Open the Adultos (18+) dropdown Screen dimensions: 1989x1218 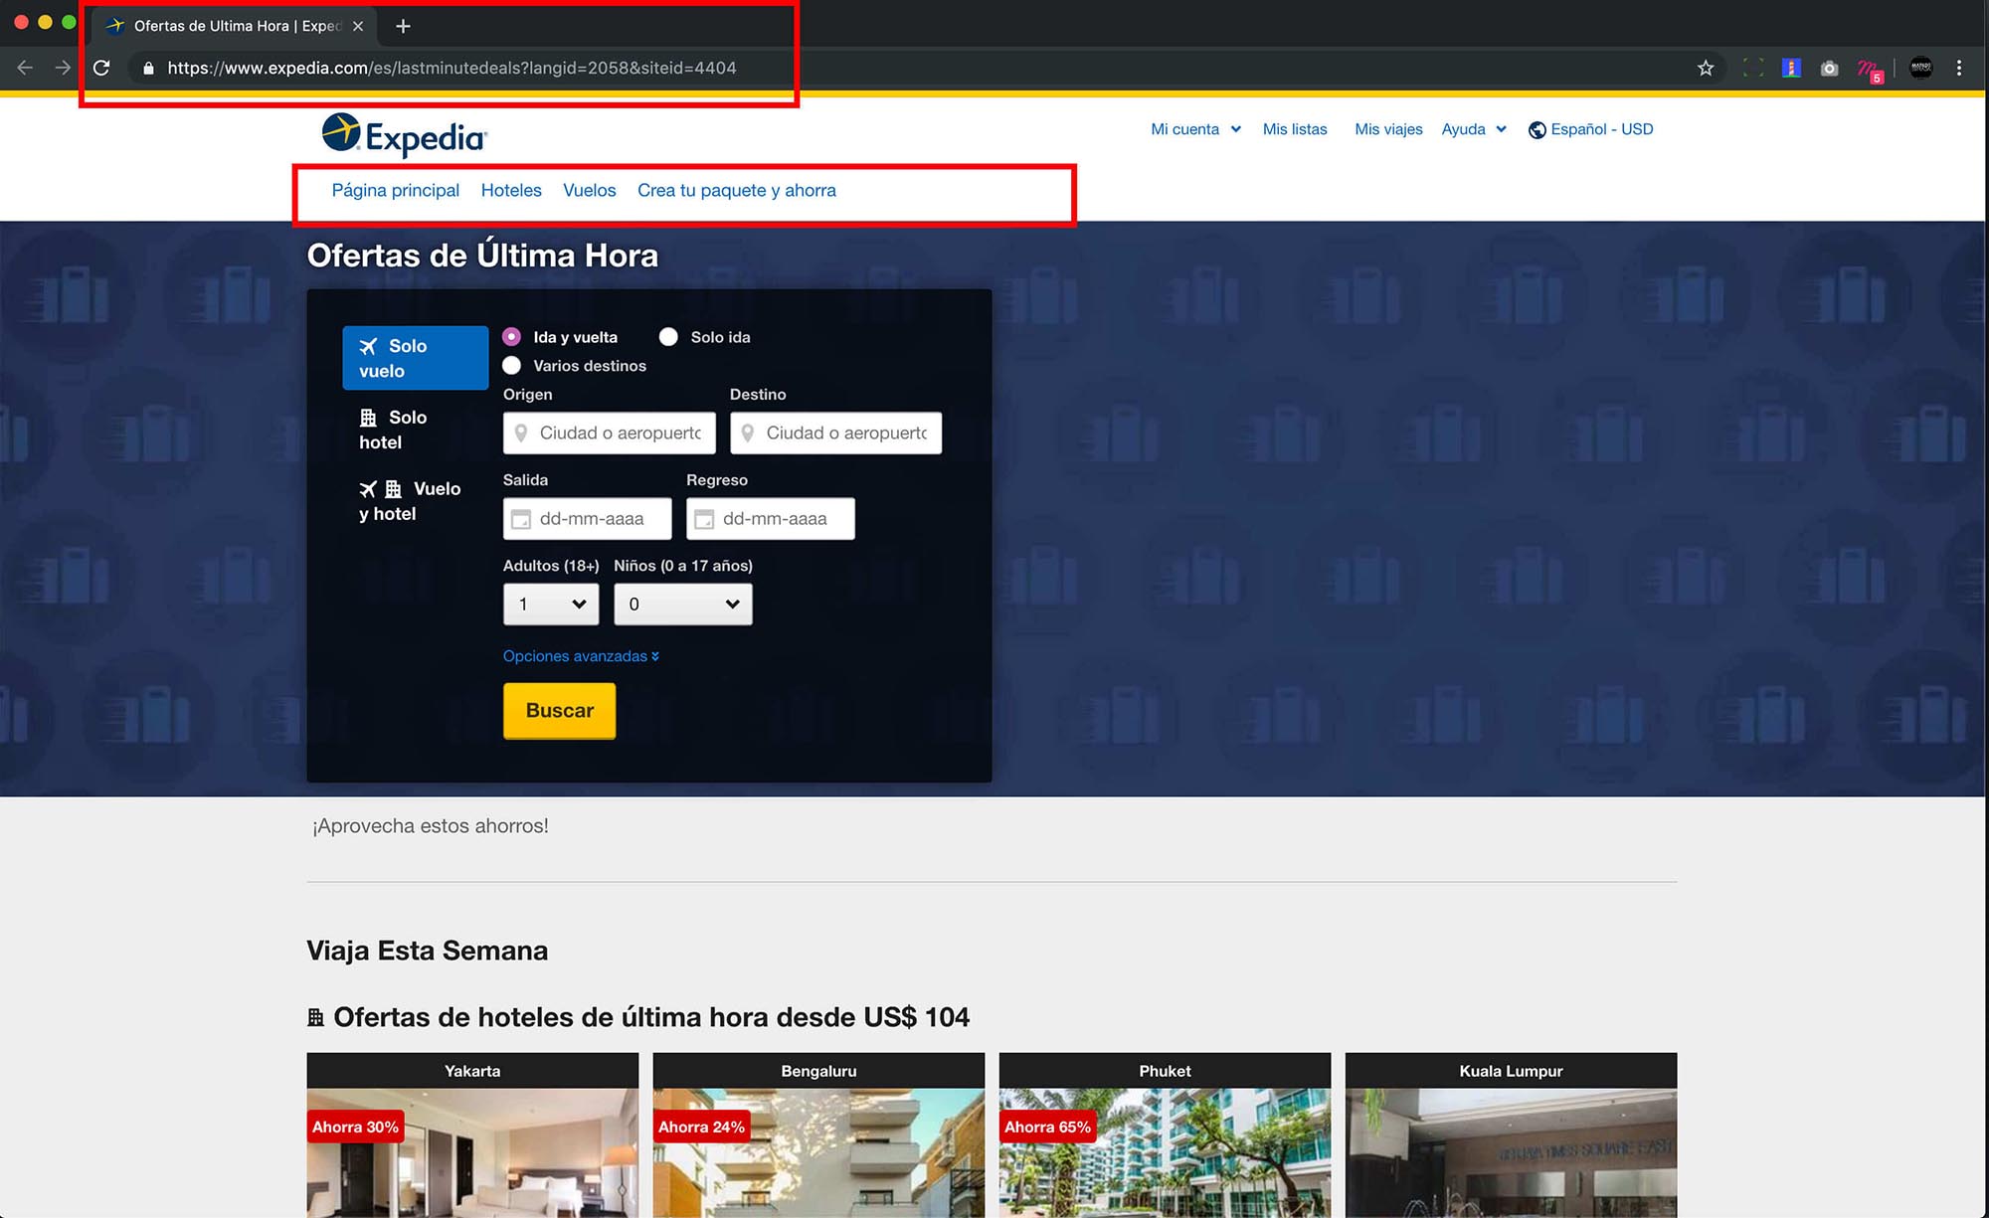[551, 605]
